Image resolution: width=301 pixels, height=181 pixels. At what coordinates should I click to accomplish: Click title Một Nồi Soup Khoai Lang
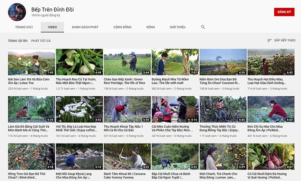pyautogui.click(x=74, y=175)
